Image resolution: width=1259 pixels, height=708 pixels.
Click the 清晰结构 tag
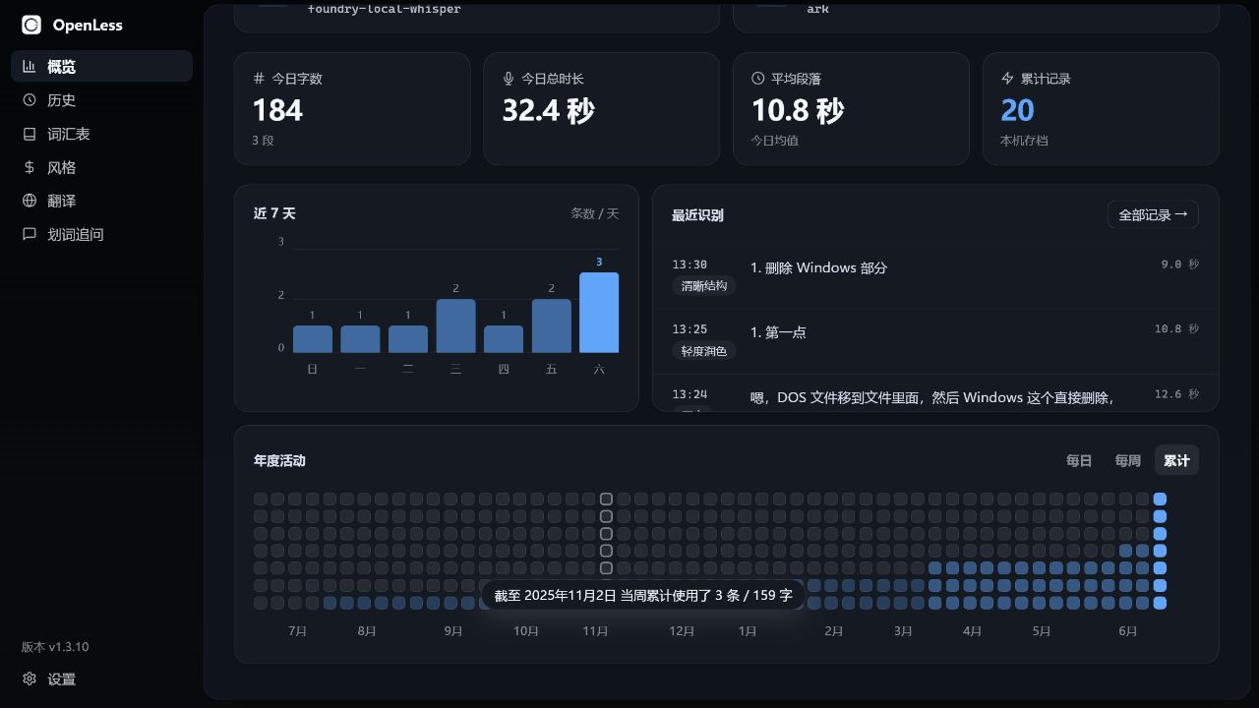(704, 286)
